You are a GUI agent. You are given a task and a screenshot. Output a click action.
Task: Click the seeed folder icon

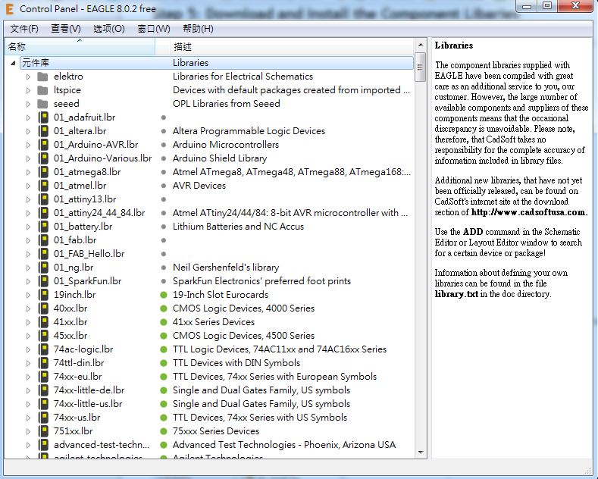tap(42, 104)
